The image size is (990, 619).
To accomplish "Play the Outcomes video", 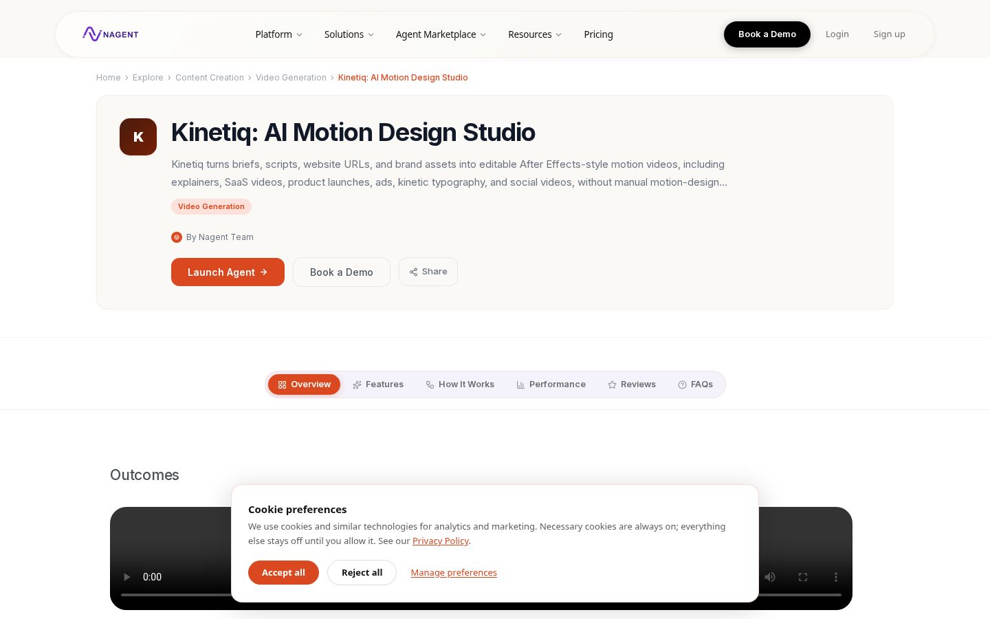I will pyautogui.click(x=126, y=577).
